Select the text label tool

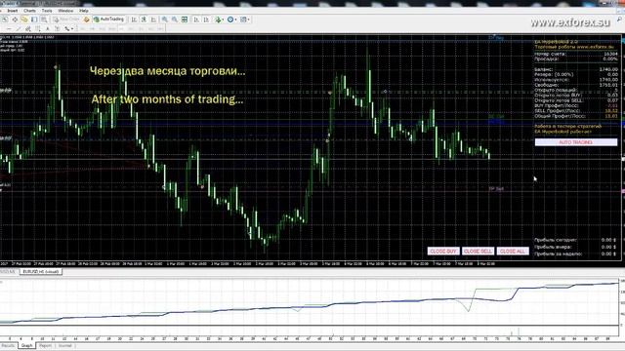click(57, 29)
